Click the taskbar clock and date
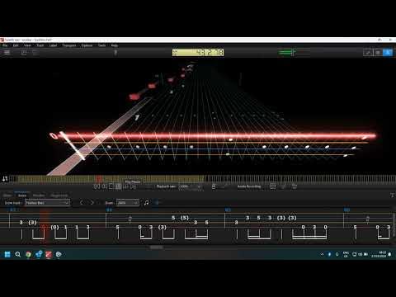The image size is (396, 297). point(379,254)
